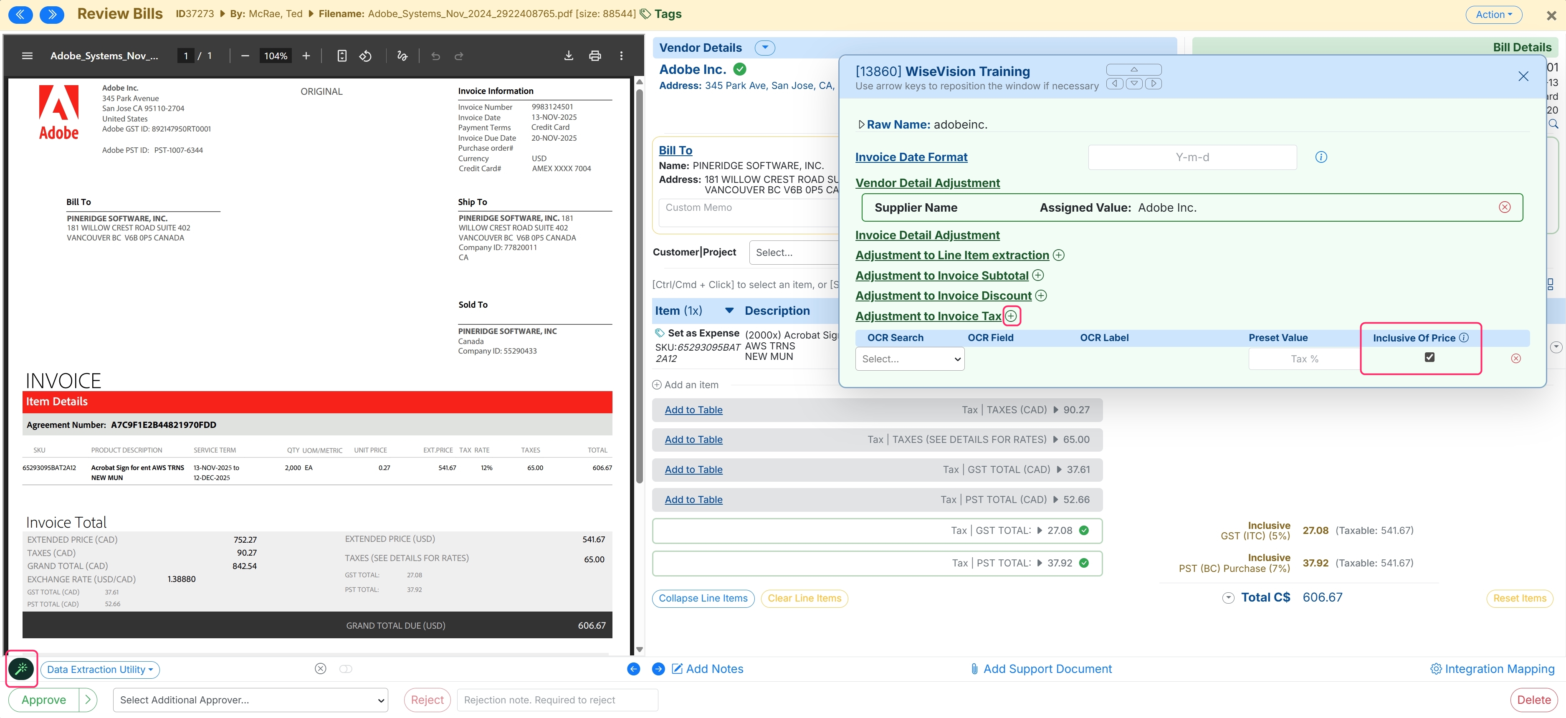Zoom out the PDF with minus icon
The height and width of the screenshot is (718, 1566).
click(x=245, y=56)
